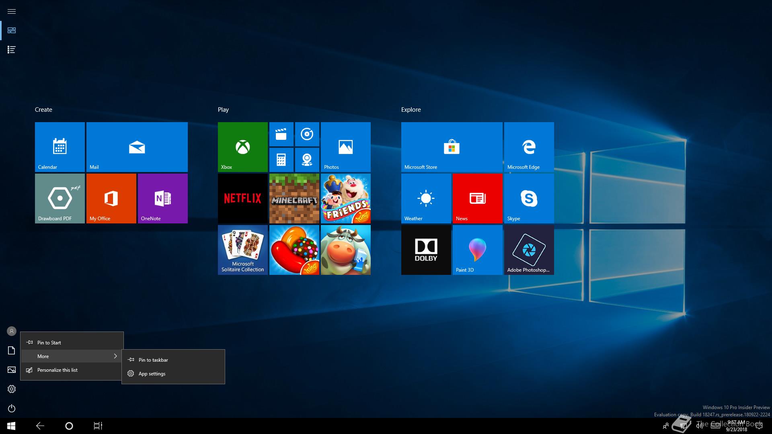This screenshot has height=434, width=772.
Task: Open the Groove Music small tile
Action: (x=307, y=134)
